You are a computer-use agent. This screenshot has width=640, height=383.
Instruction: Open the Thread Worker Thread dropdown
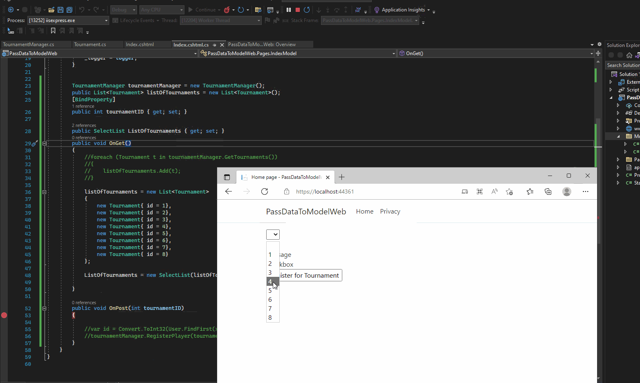pos(220,20)
